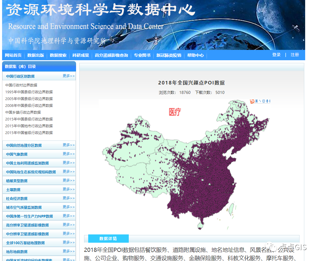
Task: Click the 登录 login link
Action: click(x=276, y=55)
